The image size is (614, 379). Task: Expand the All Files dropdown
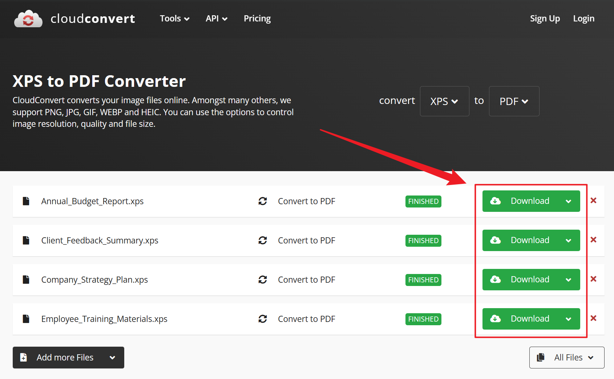pyautogui.click(x=566, y=358)
